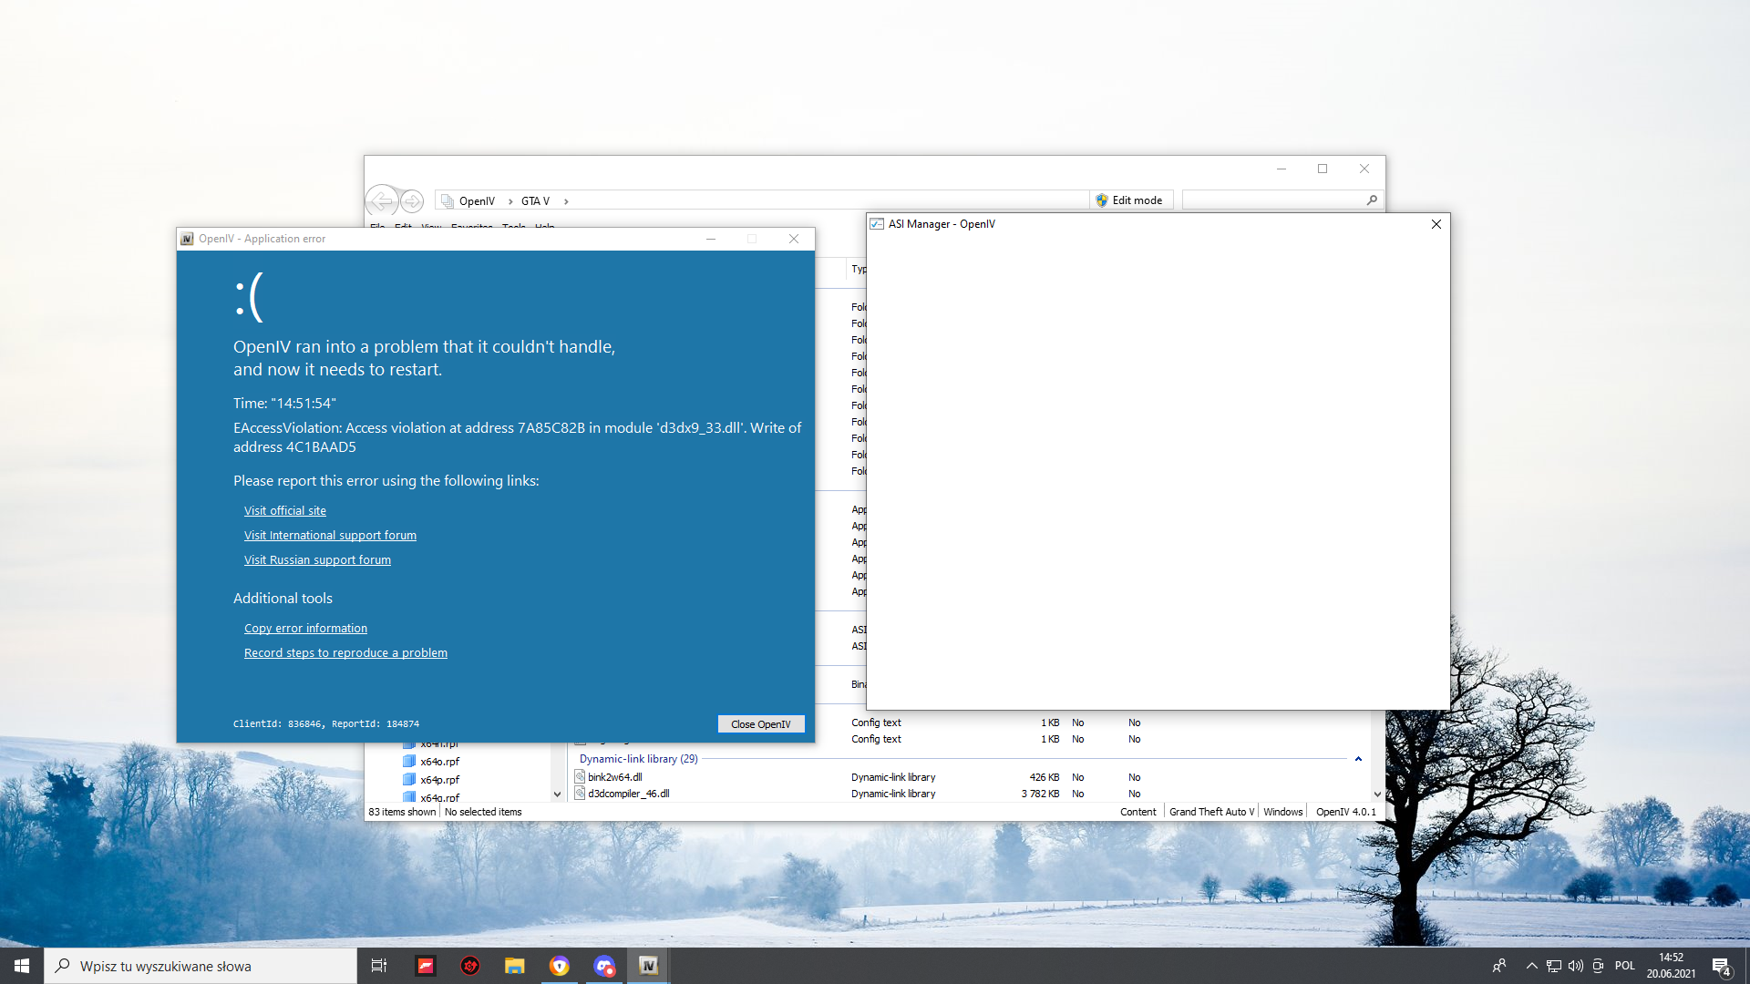
Task: Click the search magnifier in OpenIV
Action: click(1372, 200)
